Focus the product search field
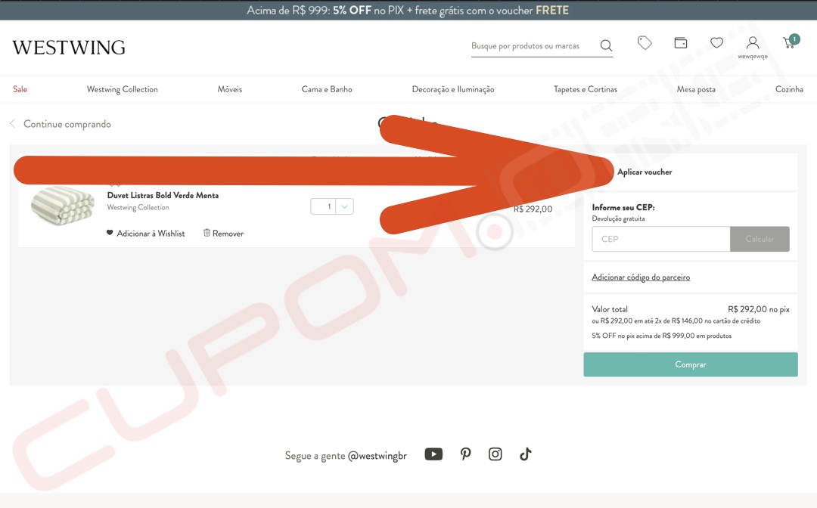This screenshot has width=817, height=508. [534, 46]
